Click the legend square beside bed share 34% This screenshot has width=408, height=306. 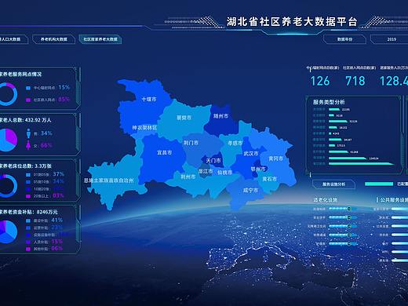(28, 182)
